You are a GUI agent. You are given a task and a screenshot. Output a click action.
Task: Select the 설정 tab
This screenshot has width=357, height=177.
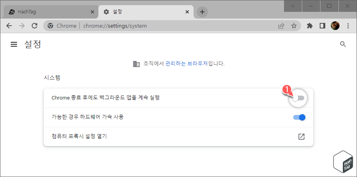point(146,12)
